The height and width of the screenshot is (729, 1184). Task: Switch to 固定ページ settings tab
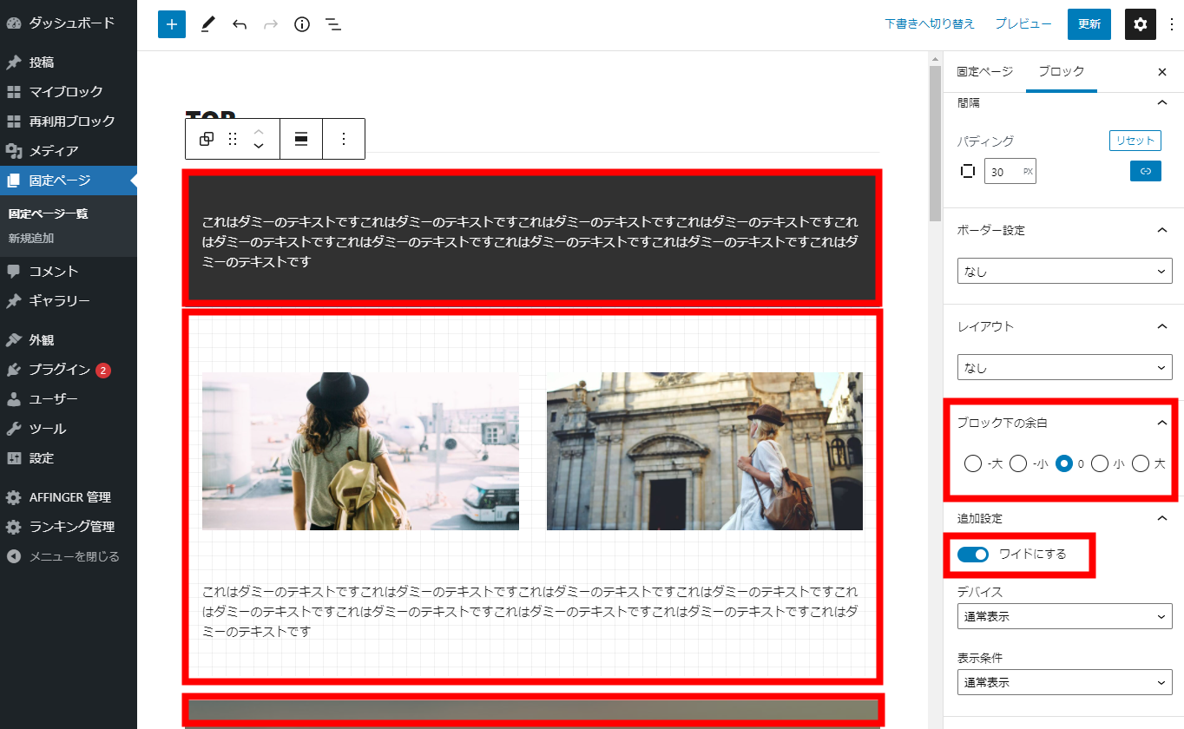(984, 72)
